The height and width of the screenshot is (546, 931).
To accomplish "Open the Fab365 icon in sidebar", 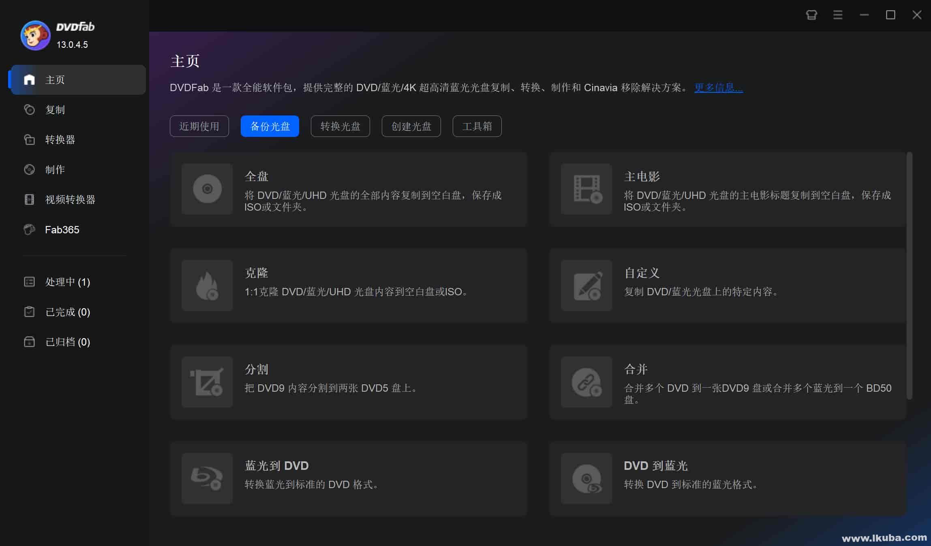I will pos(29,229).
